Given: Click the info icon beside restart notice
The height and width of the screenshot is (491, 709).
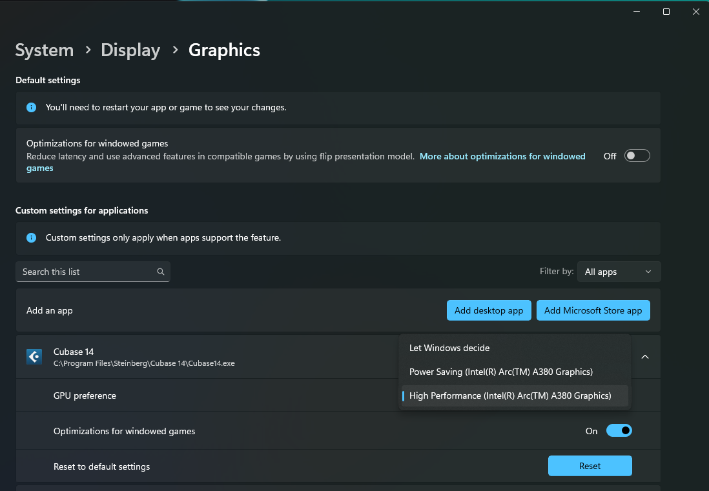Looking at the screenshot, I should coord(31,108).
